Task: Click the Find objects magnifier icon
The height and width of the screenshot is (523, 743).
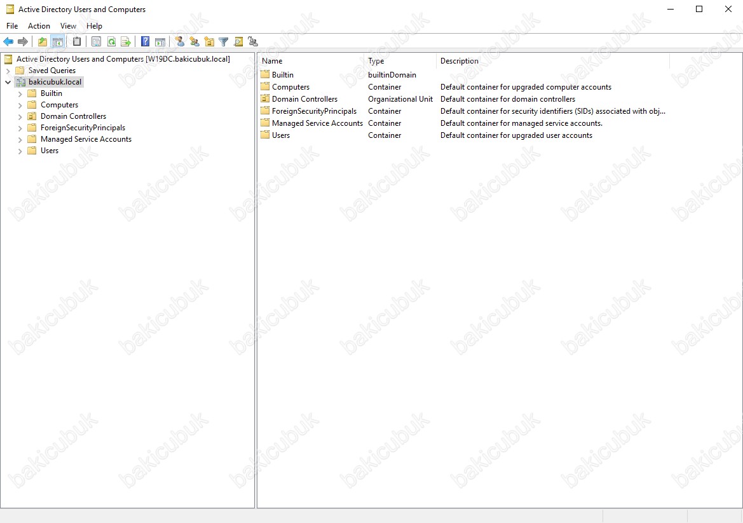Action: [x=238, y=42]
